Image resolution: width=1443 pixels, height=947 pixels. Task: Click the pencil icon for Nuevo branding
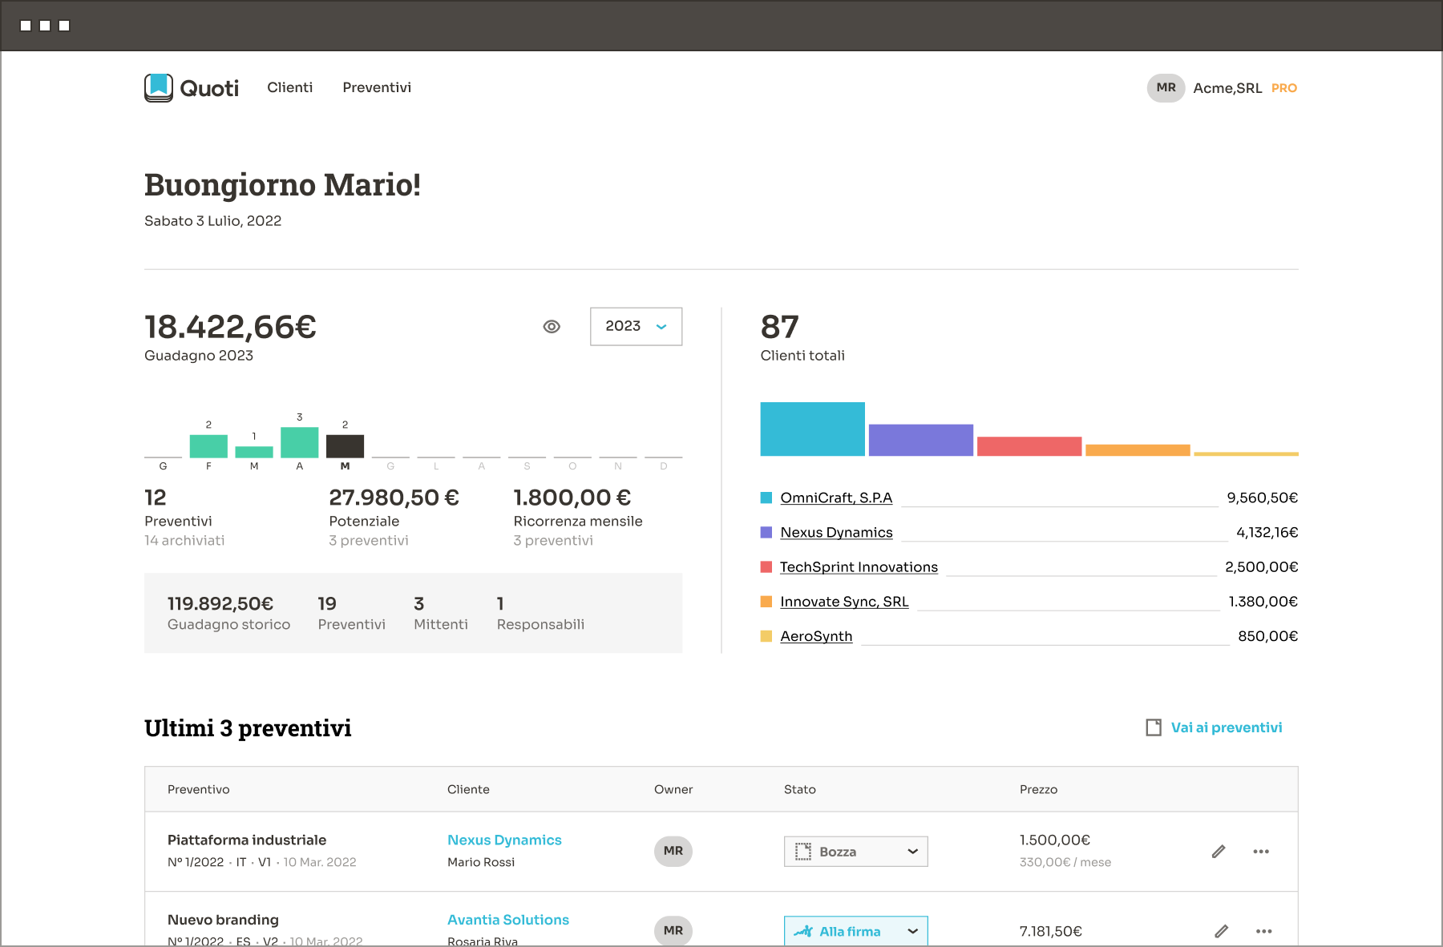1221,931
